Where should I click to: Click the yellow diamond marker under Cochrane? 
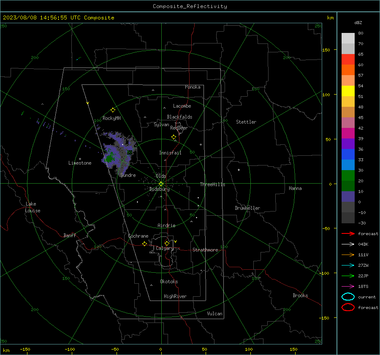point(145,244)
